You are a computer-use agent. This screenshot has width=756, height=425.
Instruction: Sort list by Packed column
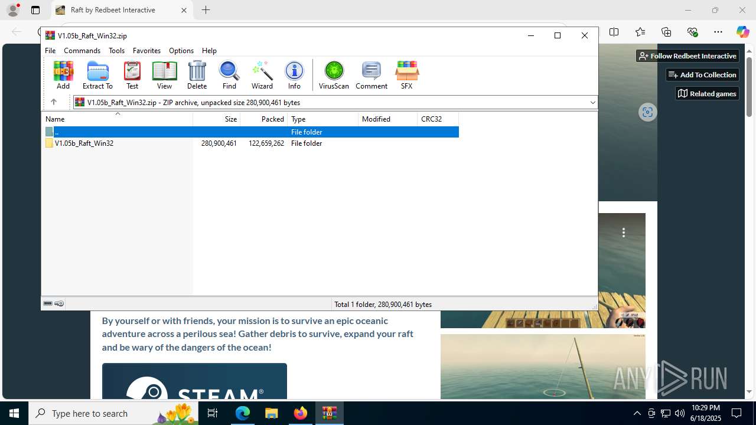pos(264,119)
